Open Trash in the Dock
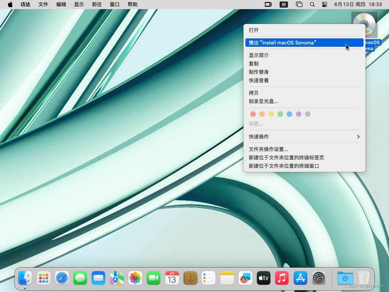Screen dimensions: 389x292 coord(364,278)
